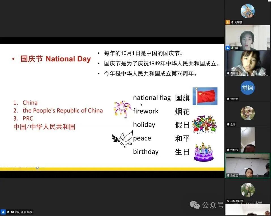Screen dimensions: 271x216
Task: Click the bullet about 第76周年
Action: point(151,74)
